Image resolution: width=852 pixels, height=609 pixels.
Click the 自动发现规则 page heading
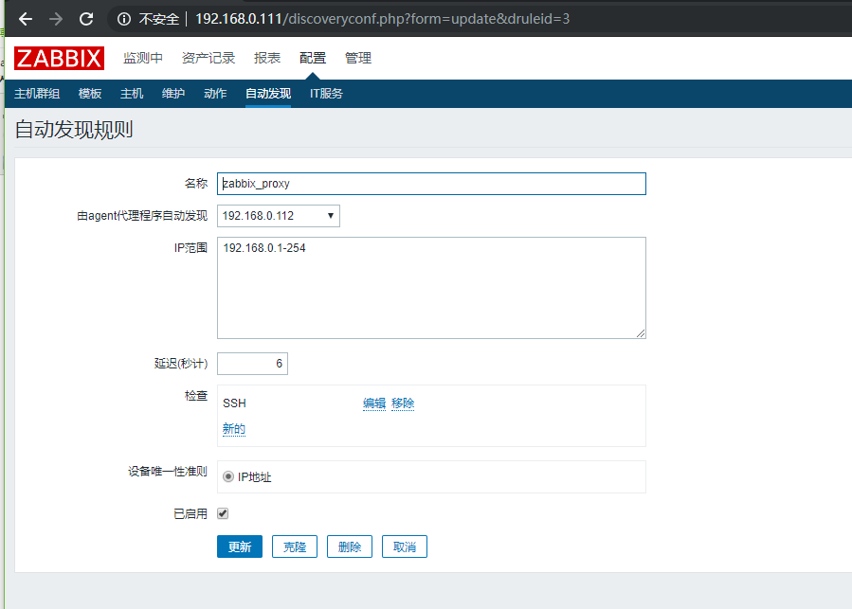point(74,130)
